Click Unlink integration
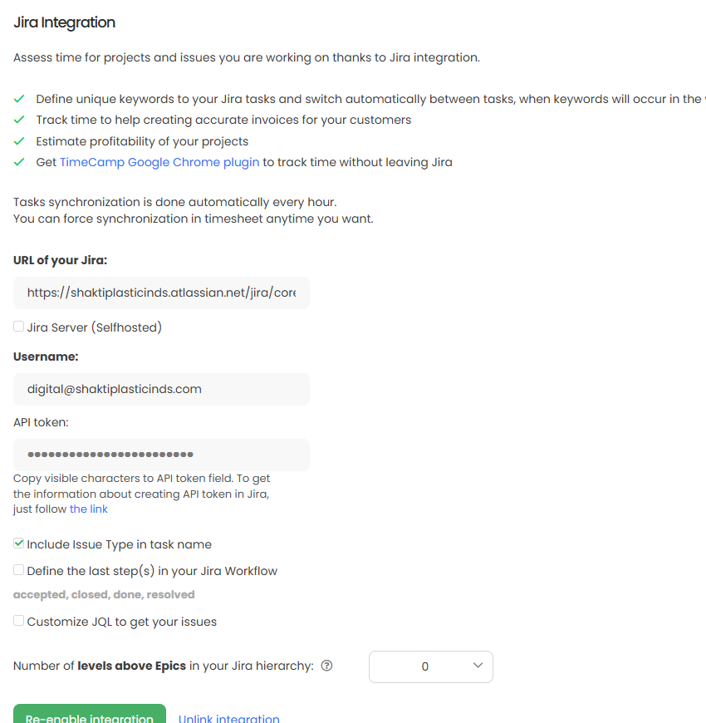706x723 pixels. (228, 718)
